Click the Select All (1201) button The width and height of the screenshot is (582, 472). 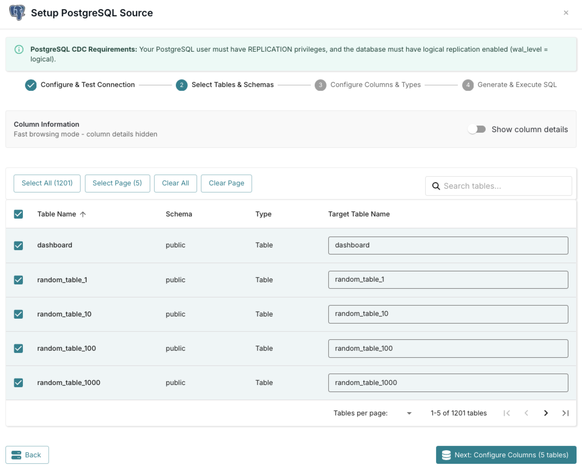coord(47,183)
